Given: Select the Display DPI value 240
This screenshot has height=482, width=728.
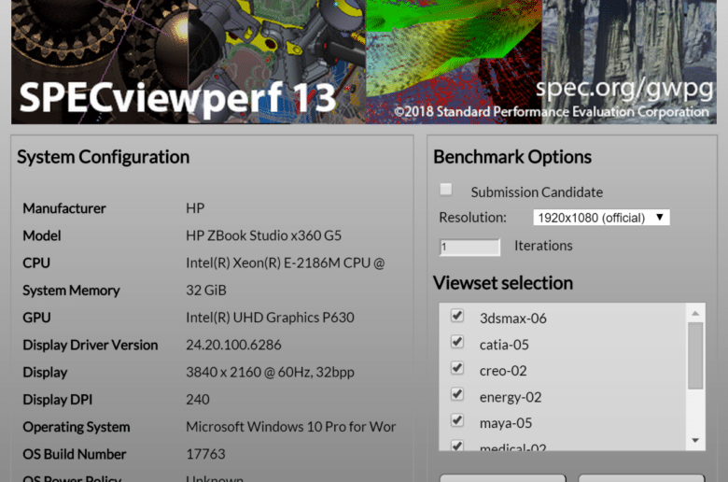Looking at the screenshot, I should (x=198, y=400).
